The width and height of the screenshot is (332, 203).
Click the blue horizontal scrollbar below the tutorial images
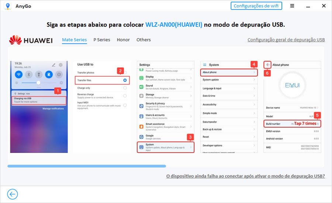(x=87, y=166)
